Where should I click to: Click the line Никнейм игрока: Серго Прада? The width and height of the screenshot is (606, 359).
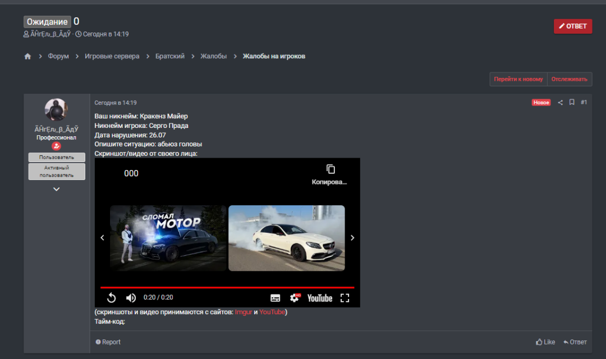[x=141, y=126]
